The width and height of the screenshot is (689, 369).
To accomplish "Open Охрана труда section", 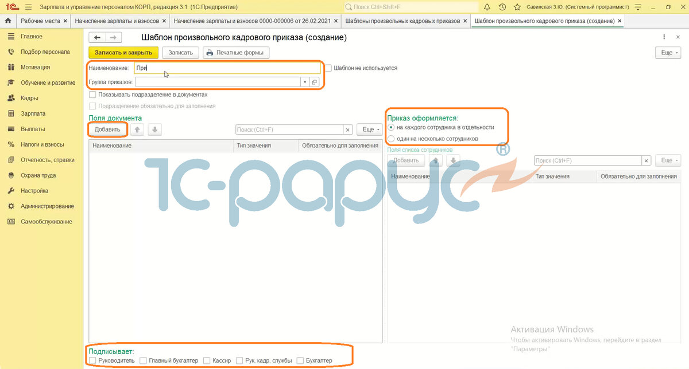I will pyautogui.click(x=38, y=175).
